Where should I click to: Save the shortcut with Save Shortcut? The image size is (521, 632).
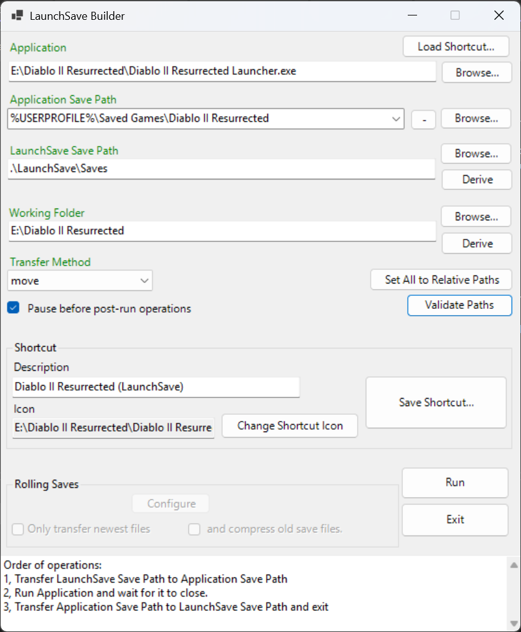point(436,402)
